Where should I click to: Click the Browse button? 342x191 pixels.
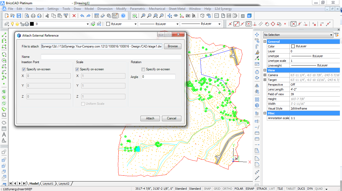pyautogui.click(x=173, y=46)
